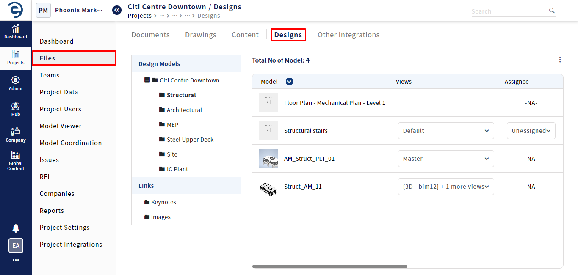The image size is (578, 275).
Task: Toggle the Model column header checkbox dropdown
Action: (x=289, y=82)
